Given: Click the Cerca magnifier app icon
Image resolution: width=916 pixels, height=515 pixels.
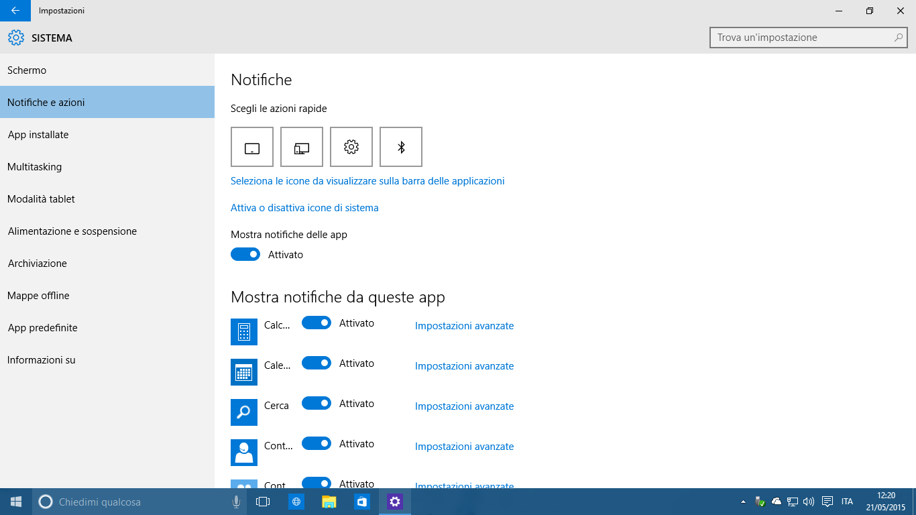Looking at the screenshot, I should pos(244,412).
